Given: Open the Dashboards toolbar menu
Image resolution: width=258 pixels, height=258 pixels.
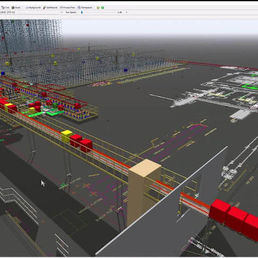Looking at the screenshot, I should [50, 7].
